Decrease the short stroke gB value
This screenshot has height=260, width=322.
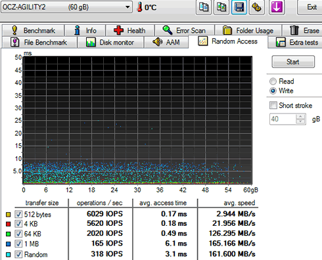point(300,121)
